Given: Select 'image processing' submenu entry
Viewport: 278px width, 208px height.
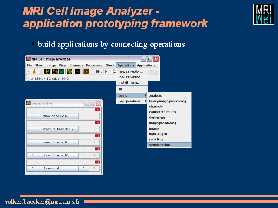Looking at the screenshot, I should pyautogui.click(x=169, y=123).
